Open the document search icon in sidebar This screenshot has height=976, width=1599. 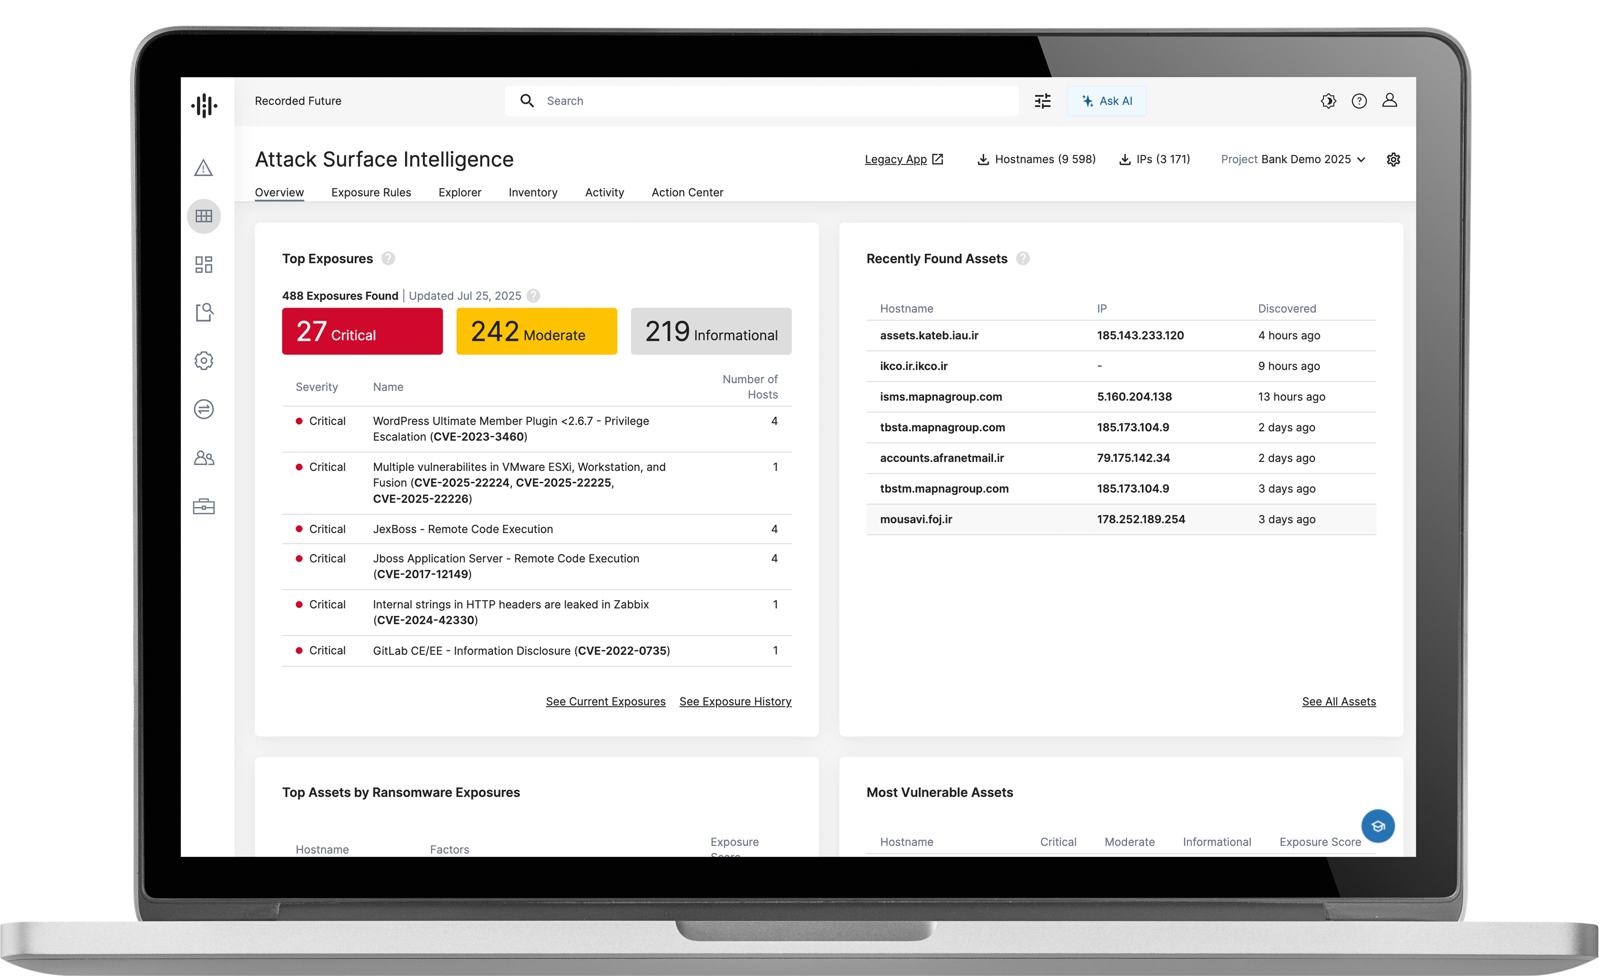point(204,312)
